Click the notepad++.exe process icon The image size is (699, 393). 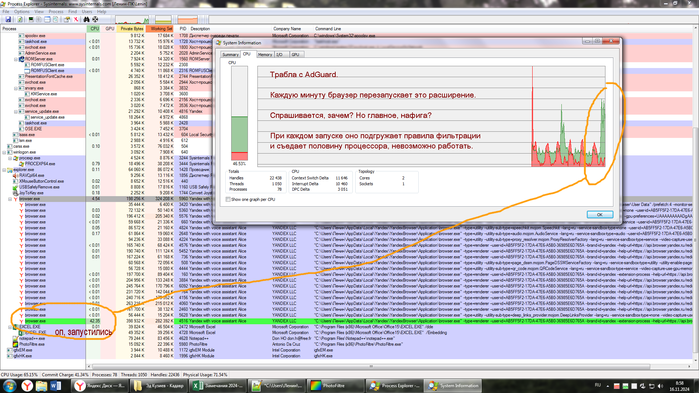pos(16,338)
